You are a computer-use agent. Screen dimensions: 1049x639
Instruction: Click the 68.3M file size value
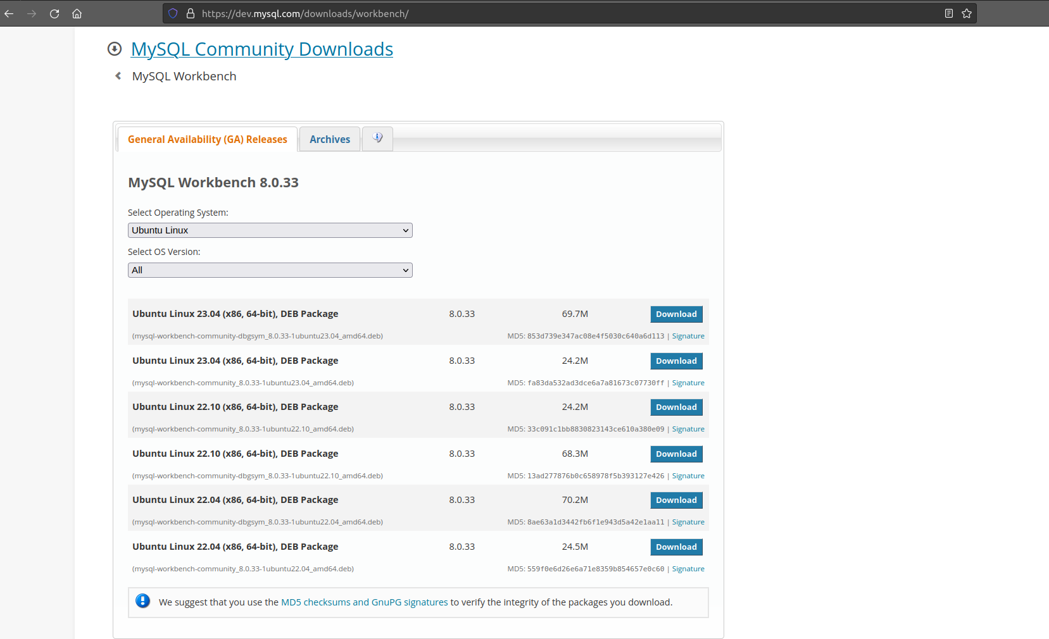coord(575,454)
